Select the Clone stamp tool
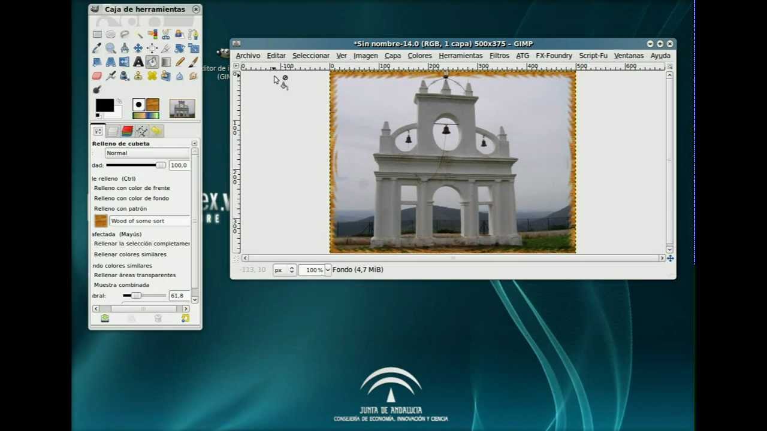Viewport: 767px width, 431px height. (x=138, y=76)
